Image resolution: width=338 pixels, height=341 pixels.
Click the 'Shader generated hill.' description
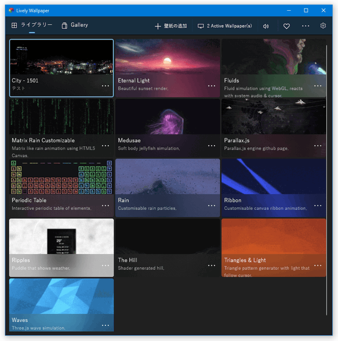click(x=141, y=268)
